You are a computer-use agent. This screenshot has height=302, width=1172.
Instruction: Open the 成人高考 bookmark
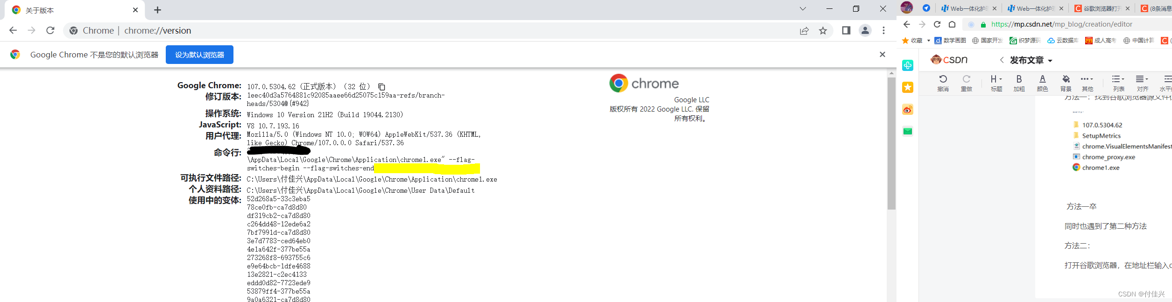pyautogui.click(x=1101, y=41)
